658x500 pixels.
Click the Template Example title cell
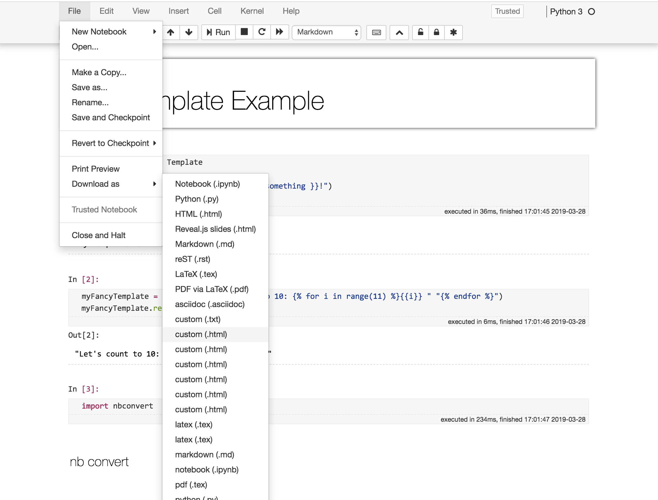pyautogui.click(x=379, y=93)
